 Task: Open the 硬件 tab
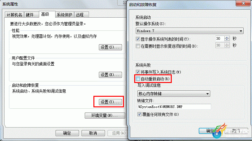[x=30, y=15]
